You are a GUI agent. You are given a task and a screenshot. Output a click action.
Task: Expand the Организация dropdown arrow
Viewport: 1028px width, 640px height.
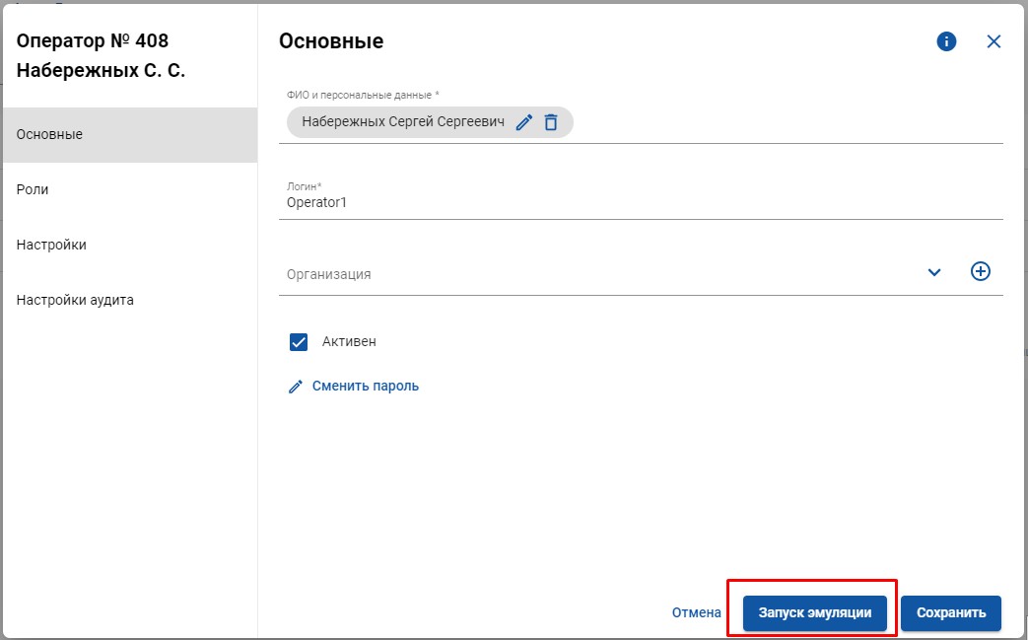coord(934,272)
